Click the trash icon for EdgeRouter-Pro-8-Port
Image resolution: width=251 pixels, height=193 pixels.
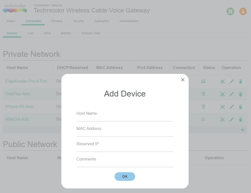point(240,82)
